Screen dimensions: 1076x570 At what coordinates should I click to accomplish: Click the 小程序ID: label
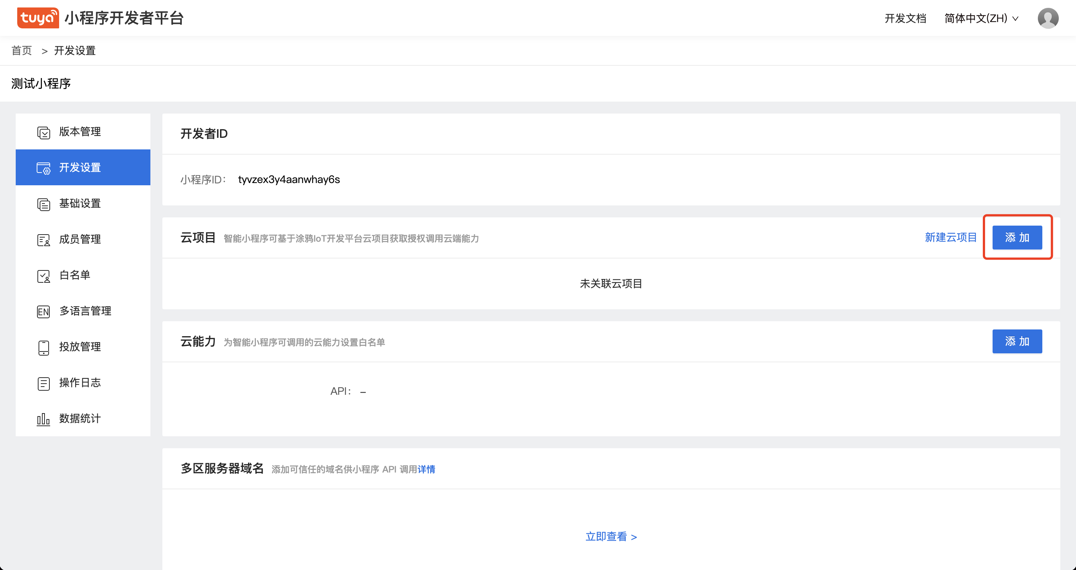coord(203,180)
